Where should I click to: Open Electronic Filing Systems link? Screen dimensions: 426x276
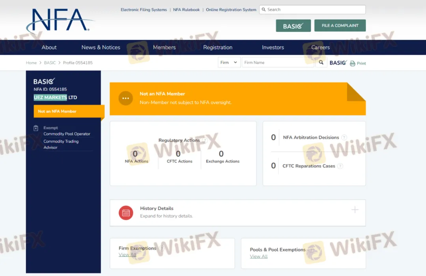point(144,9)
